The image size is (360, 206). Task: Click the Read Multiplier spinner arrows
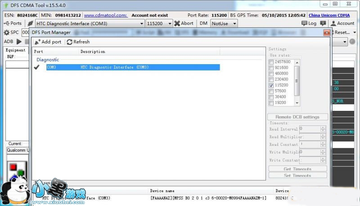click(x=323, y=136)
